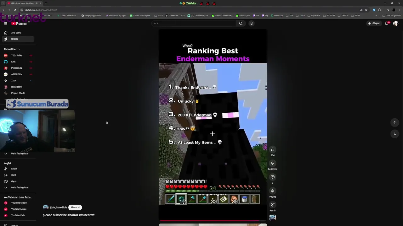The image size is (403, 226).
Task: Go to previous Short up arrow
Action: click(x=395, y=123)
